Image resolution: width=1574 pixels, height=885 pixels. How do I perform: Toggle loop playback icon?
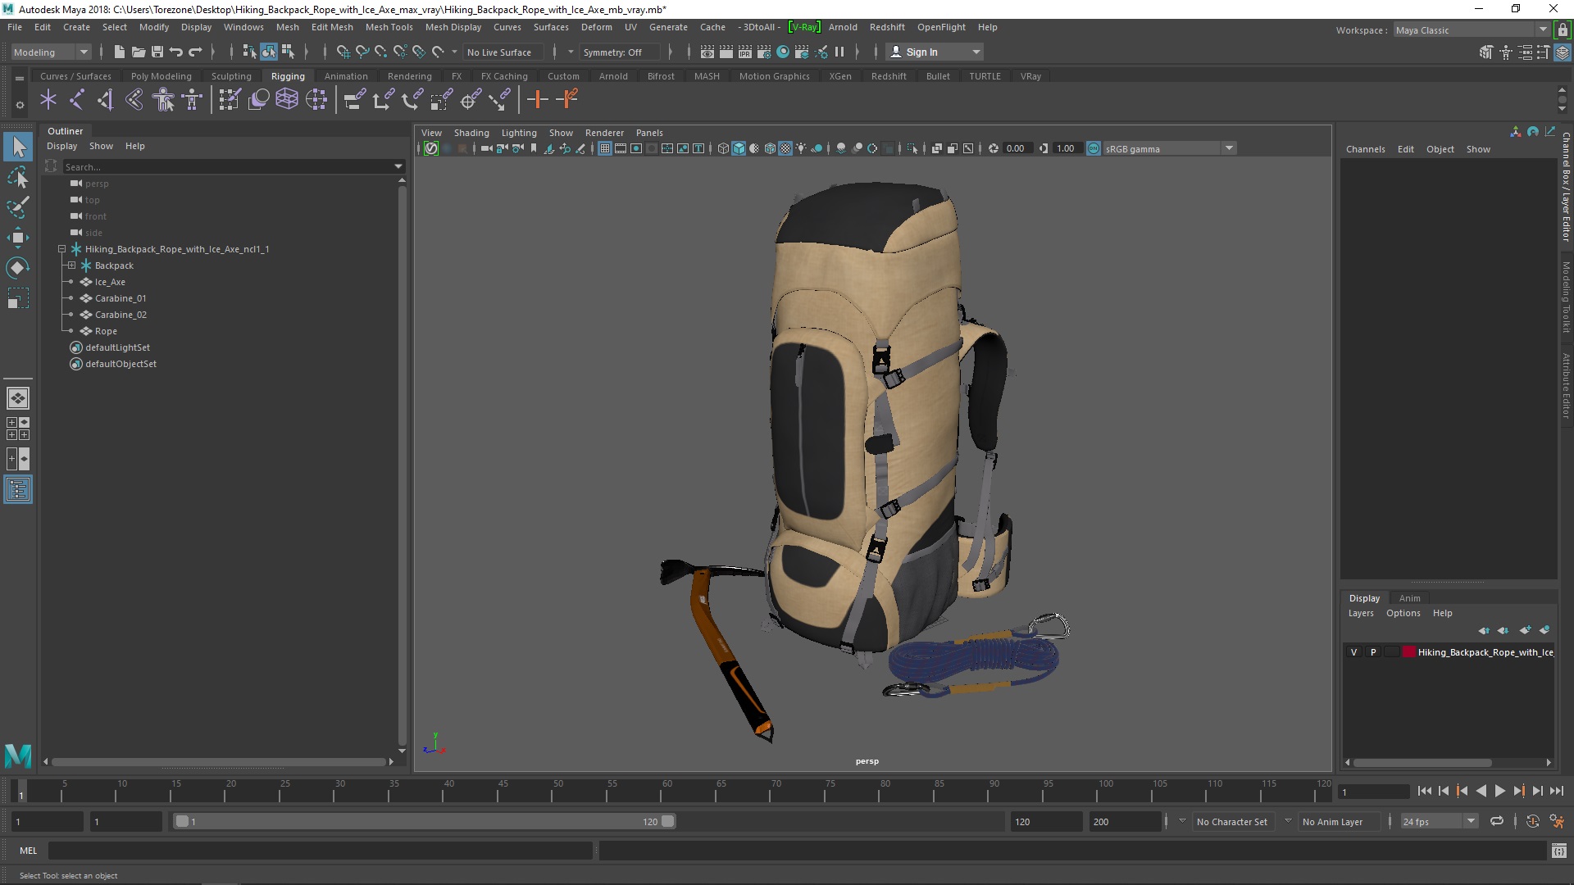tap(1497, 821)
